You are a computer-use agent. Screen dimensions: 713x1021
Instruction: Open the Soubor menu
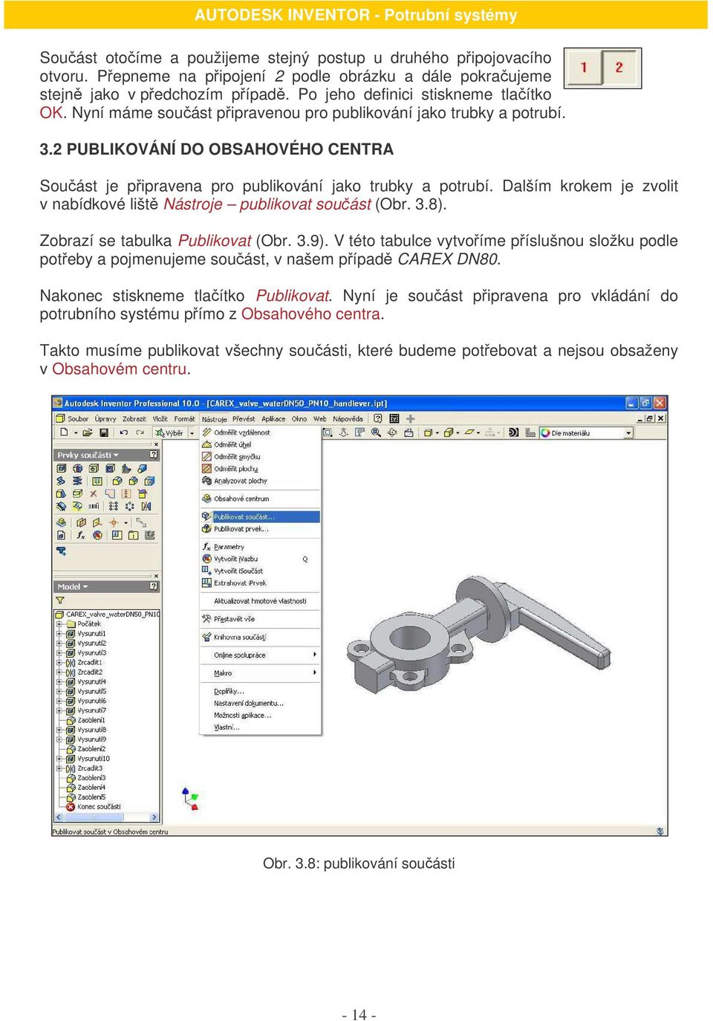point(78,418)
